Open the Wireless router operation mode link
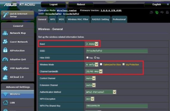This screenshot has width=170, height=111. [67, 10]
